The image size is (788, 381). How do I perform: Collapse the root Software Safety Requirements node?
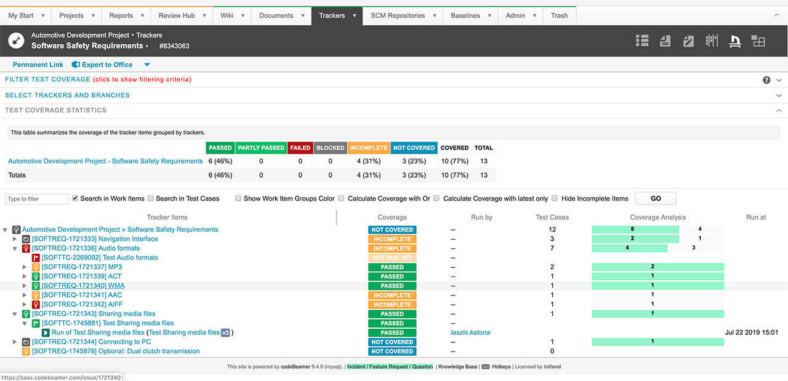[x=6, y=230]
